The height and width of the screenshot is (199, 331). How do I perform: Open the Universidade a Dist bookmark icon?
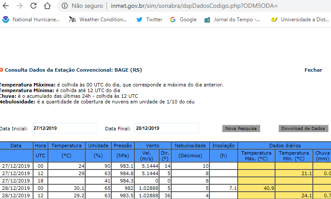274,20
